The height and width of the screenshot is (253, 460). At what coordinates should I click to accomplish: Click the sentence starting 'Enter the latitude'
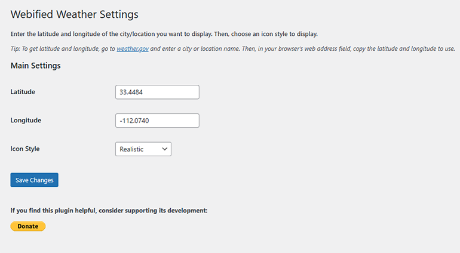pyautogui.click(x=90, y=34)
